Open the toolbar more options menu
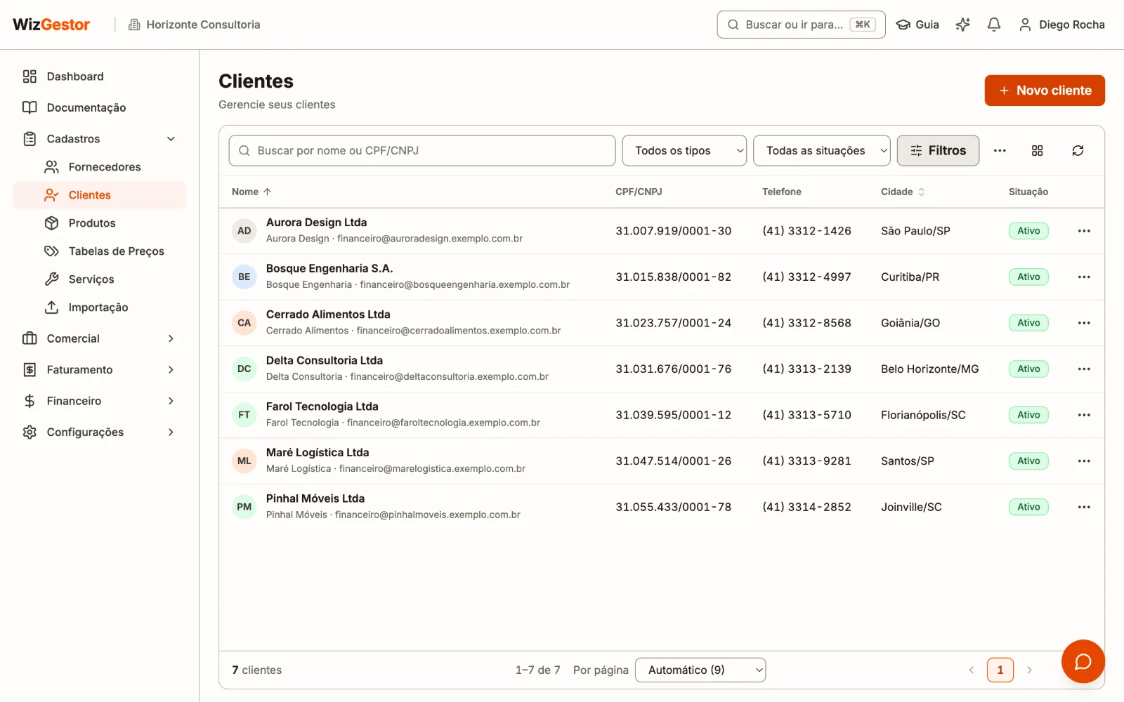The height and width of the screenshot is (702, 1124). point(1000,150)
